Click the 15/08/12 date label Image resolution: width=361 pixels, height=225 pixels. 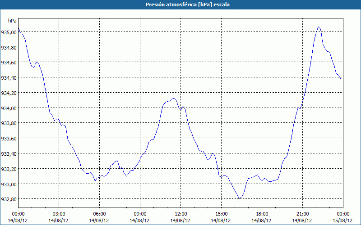[x=343, y=220]
